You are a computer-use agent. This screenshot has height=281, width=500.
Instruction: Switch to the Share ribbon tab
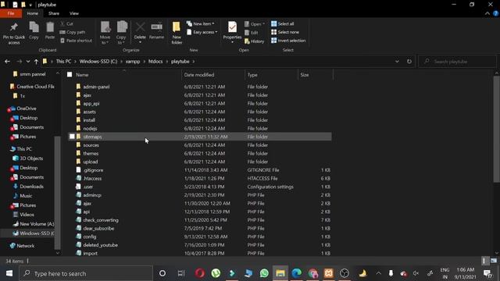coord(54,13)
